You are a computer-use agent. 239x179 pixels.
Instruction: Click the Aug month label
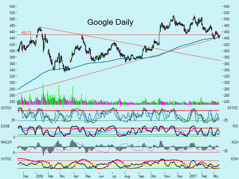127,176
